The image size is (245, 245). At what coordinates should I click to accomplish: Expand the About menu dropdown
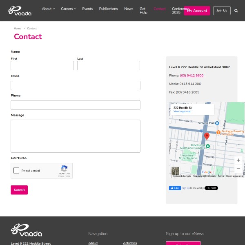click(48, 9)
